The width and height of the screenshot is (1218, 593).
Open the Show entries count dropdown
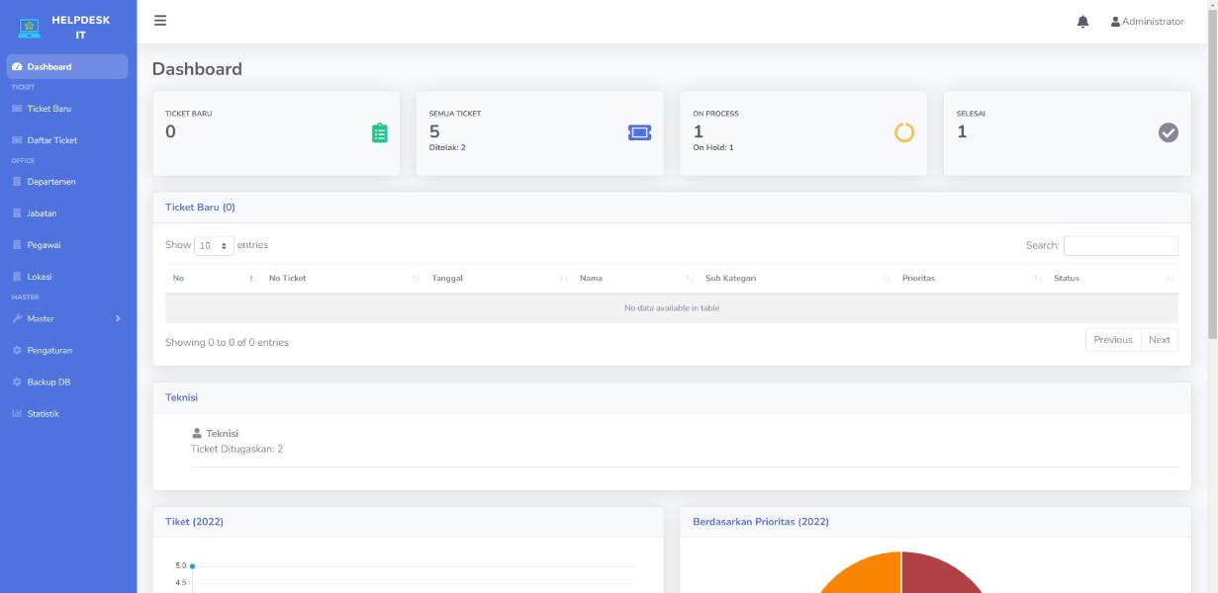(x=215, y=245)
